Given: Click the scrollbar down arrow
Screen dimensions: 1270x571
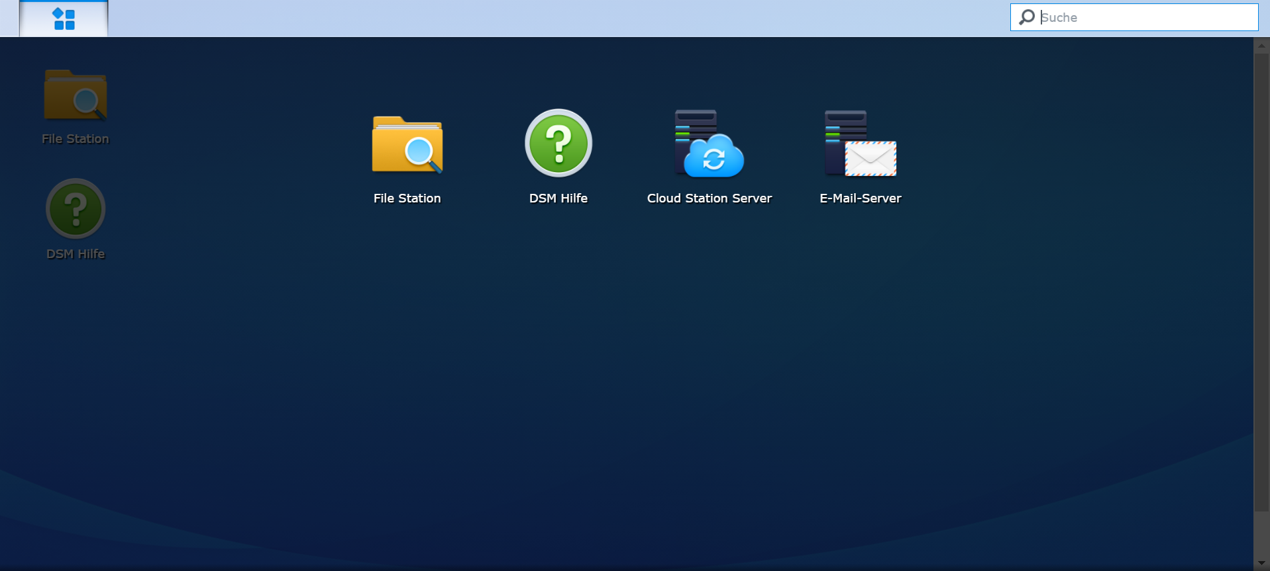Looking at the screenshot, I should click(1261, 563).
